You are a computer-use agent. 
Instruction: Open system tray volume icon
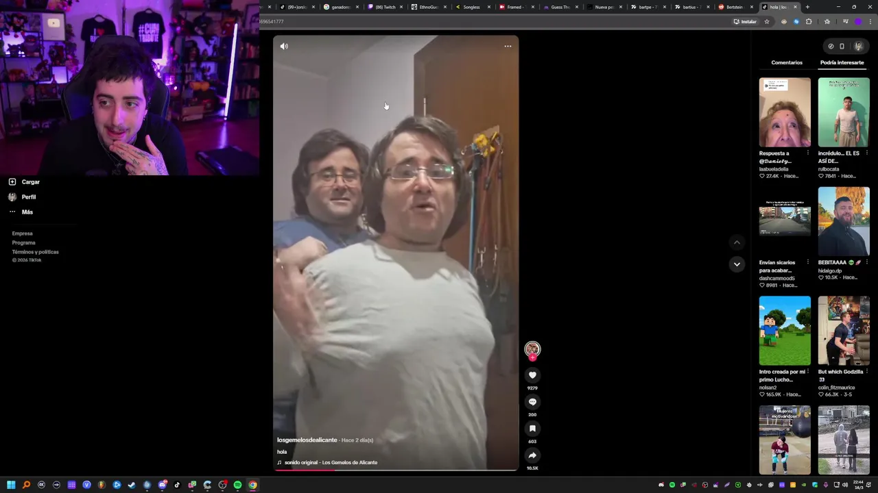(x=844, y=485)
